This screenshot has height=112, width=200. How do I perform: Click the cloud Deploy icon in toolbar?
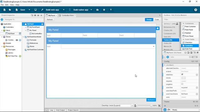tap(97, 10)
